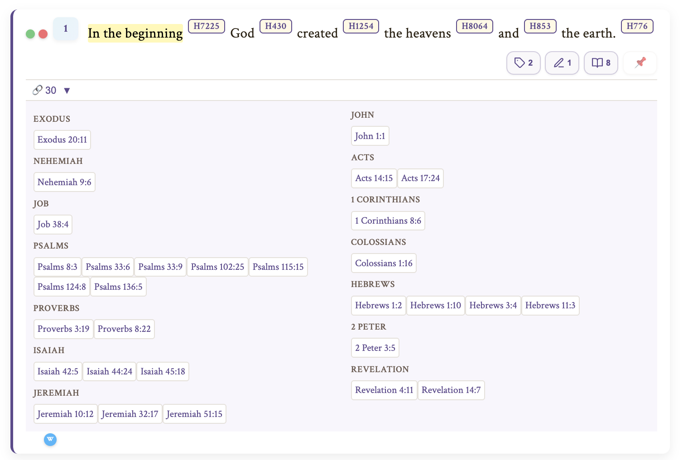This screenshot has width=683, height=460.
Task: View Revelation 14:7 reference chip
Action: [451, 390]
